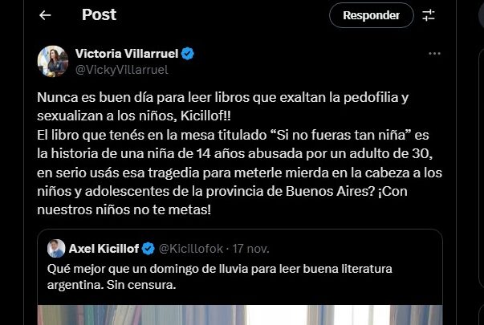Click Victoria Villarruel's blue verified badge
Viewport: 484px width, 325px height.
(187, 54)
